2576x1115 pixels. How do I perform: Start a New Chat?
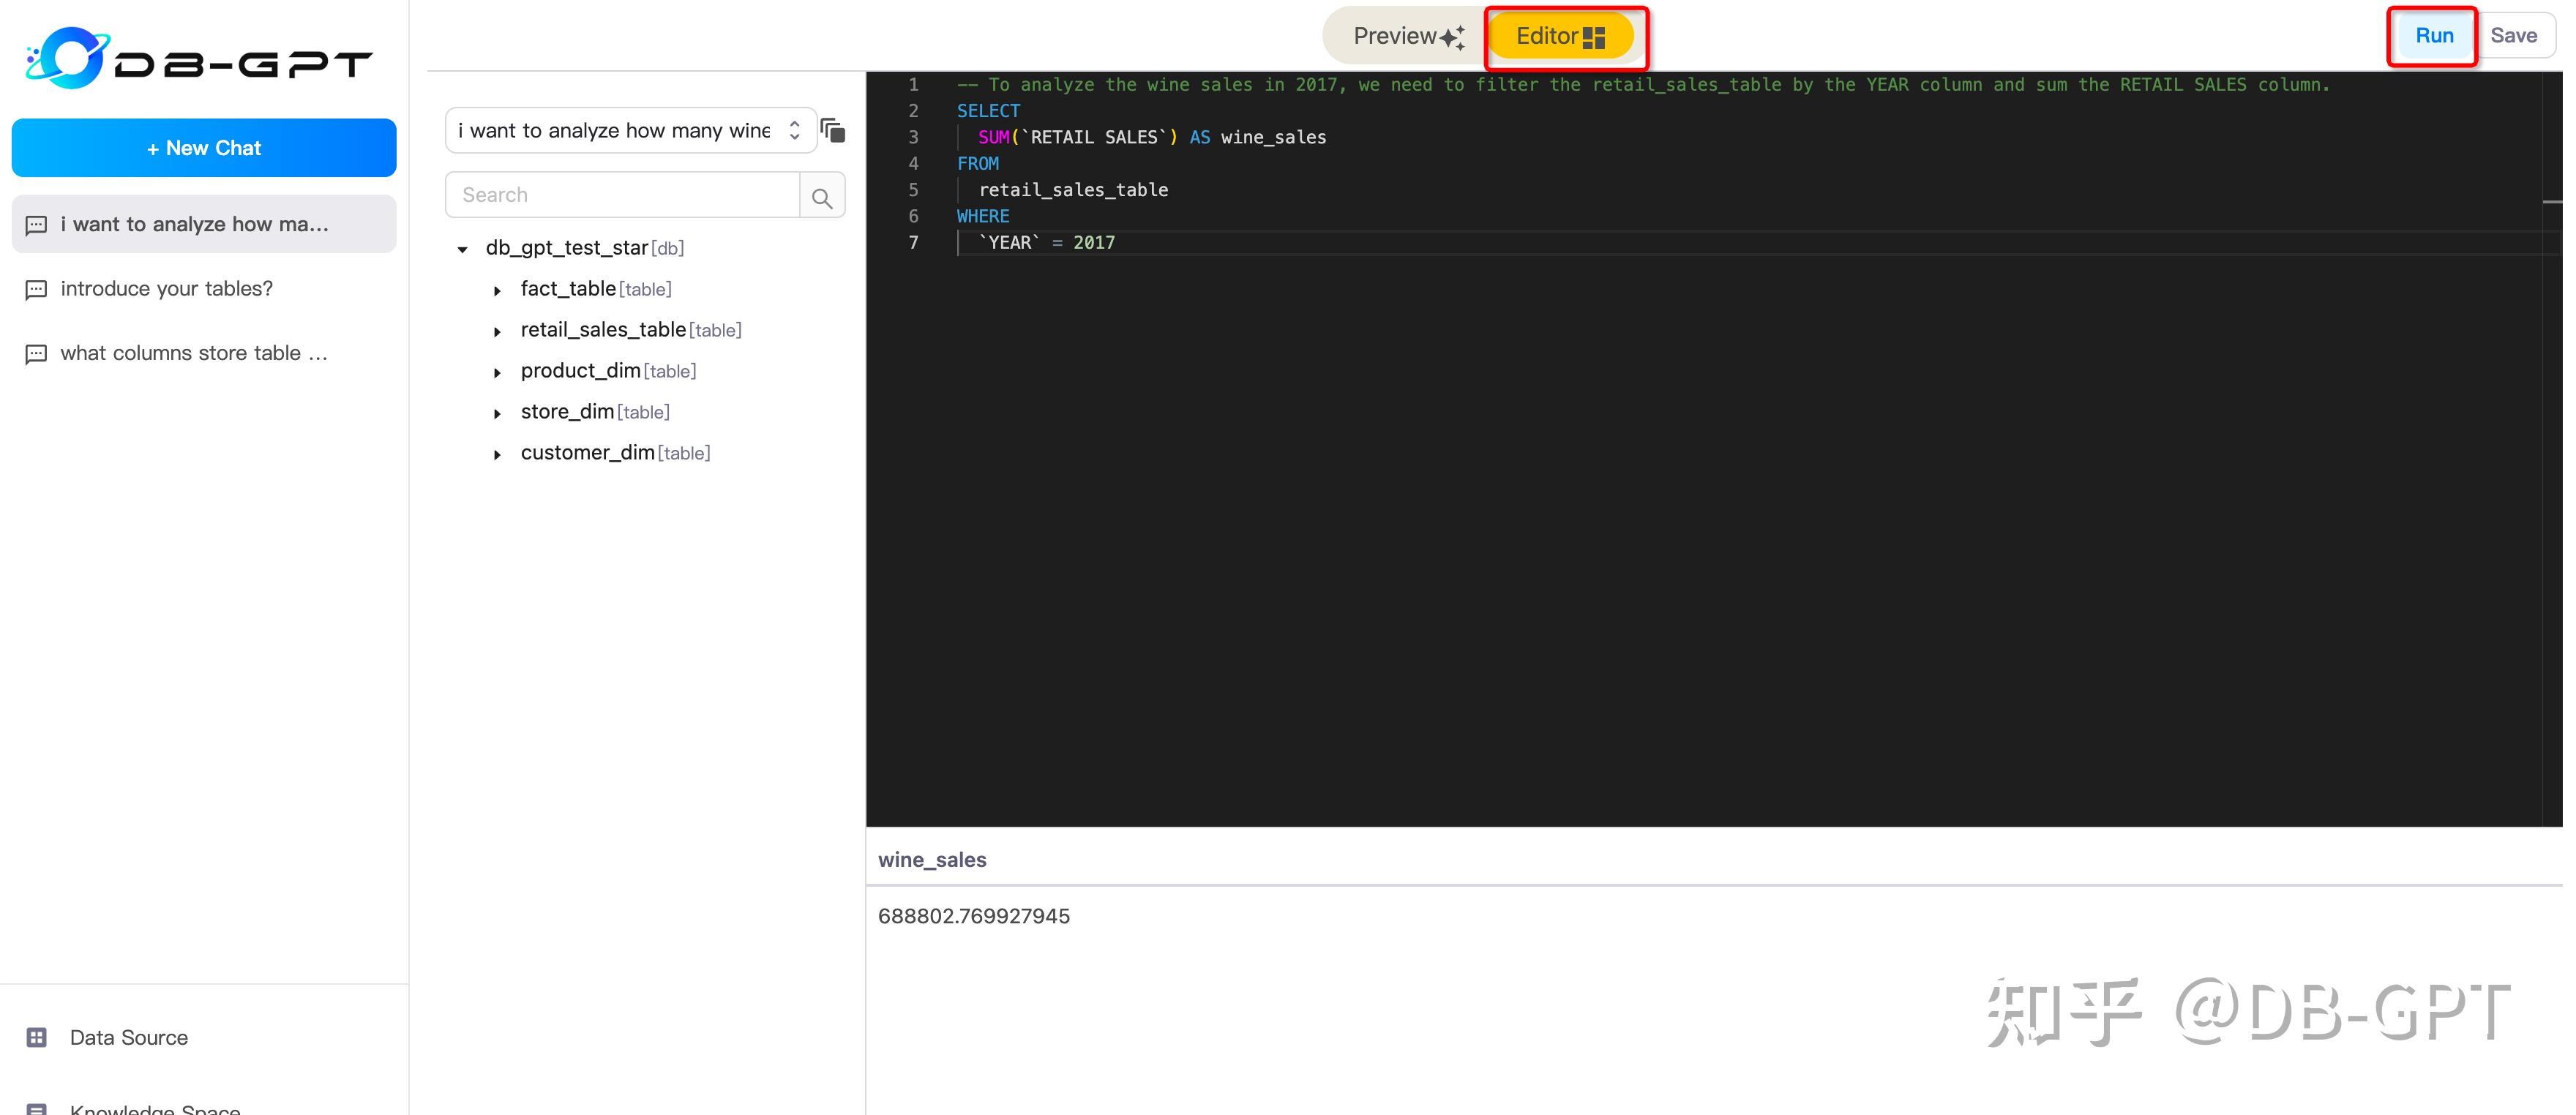203,147
